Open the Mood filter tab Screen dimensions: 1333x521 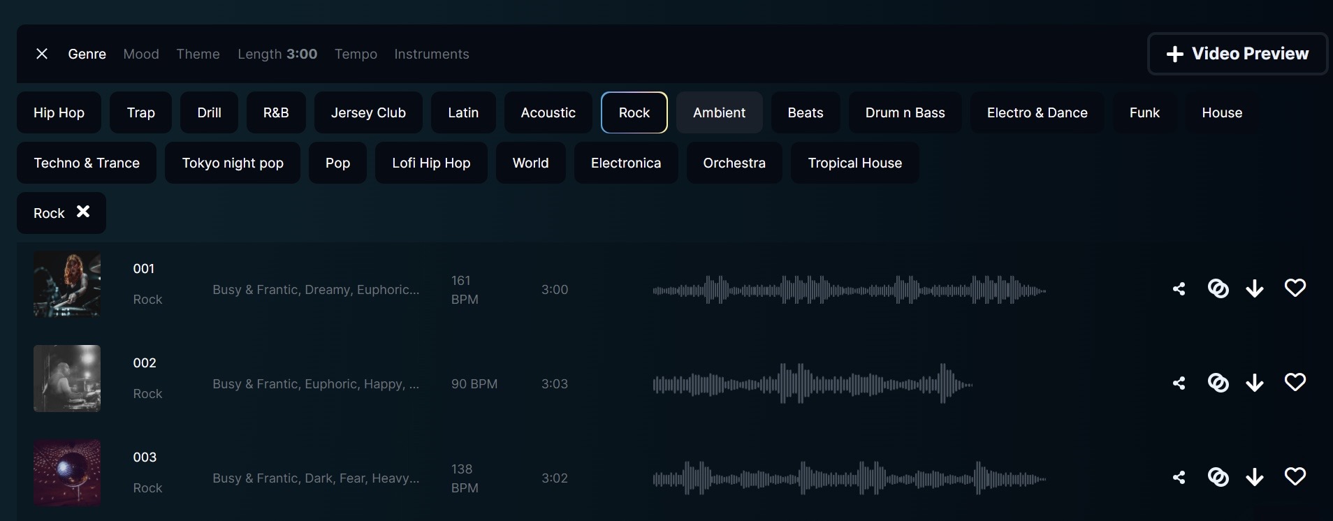(x=141, y=54)
